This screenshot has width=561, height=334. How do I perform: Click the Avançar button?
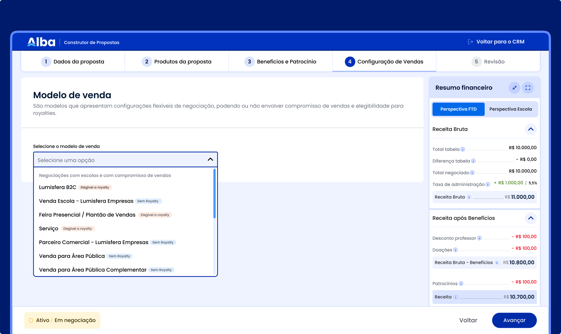(514, 320)
